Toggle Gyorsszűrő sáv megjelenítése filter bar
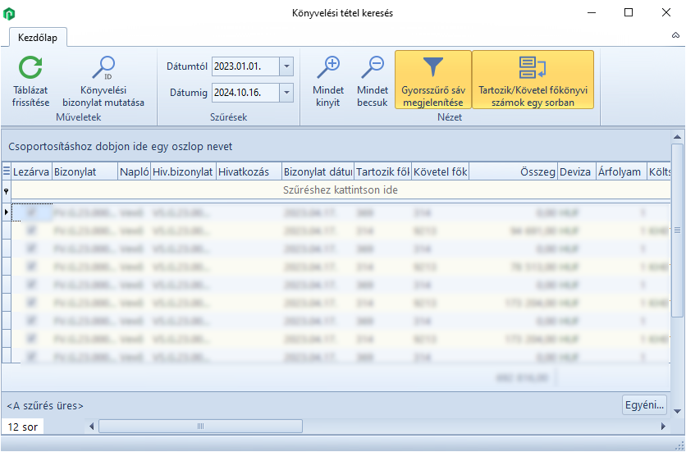 (432, 80)
